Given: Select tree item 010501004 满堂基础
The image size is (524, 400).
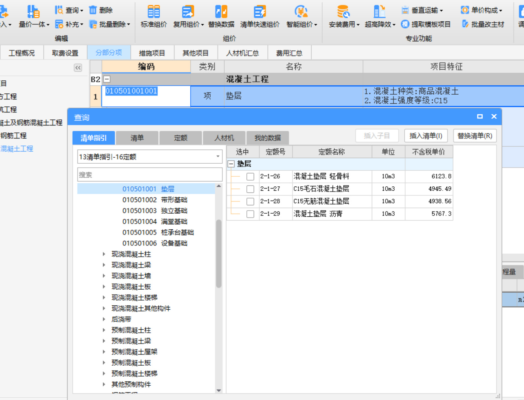Looking at the screenshot, I should (x=155, y=221).
